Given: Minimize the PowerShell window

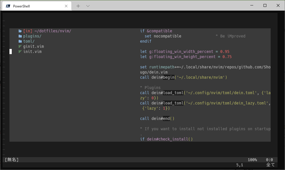Looking at the screenshot, I should pyautogui.click(x=252, y=5).
